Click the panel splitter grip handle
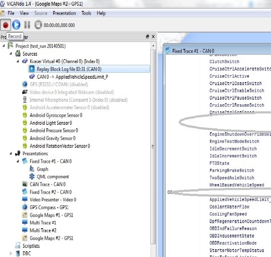The width and height of the screenshot is (271, 257). tap(153, 147)
